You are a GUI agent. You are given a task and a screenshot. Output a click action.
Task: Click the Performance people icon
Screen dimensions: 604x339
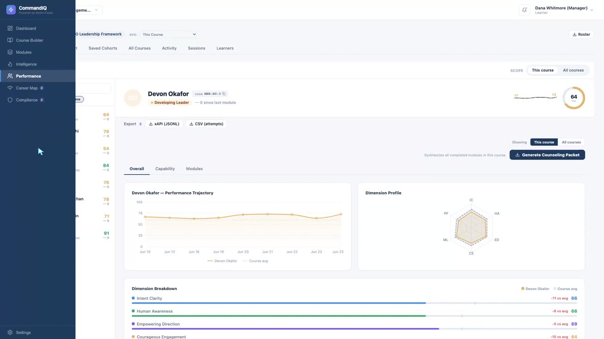(10, 76)
